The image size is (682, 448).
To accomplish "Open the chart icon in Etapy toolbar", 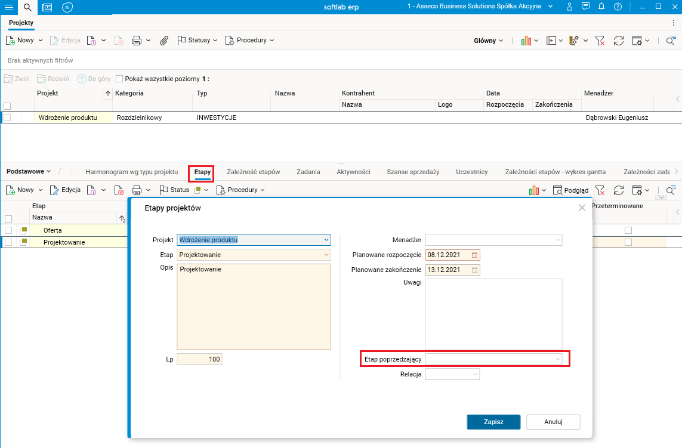I will pos(533,190).
